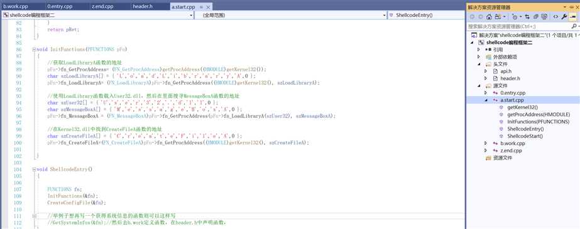Expand the 外部依赖项 node
The image size is (580, 229).
[479, 57]
